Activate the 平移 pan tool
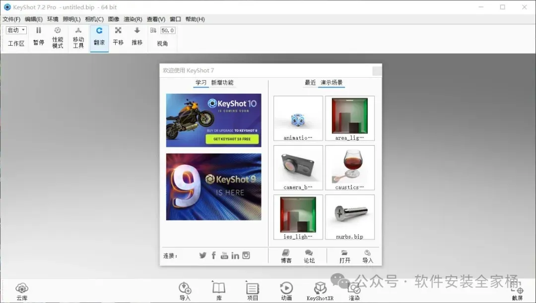This screenshot has height=303, width=536. 118,36
